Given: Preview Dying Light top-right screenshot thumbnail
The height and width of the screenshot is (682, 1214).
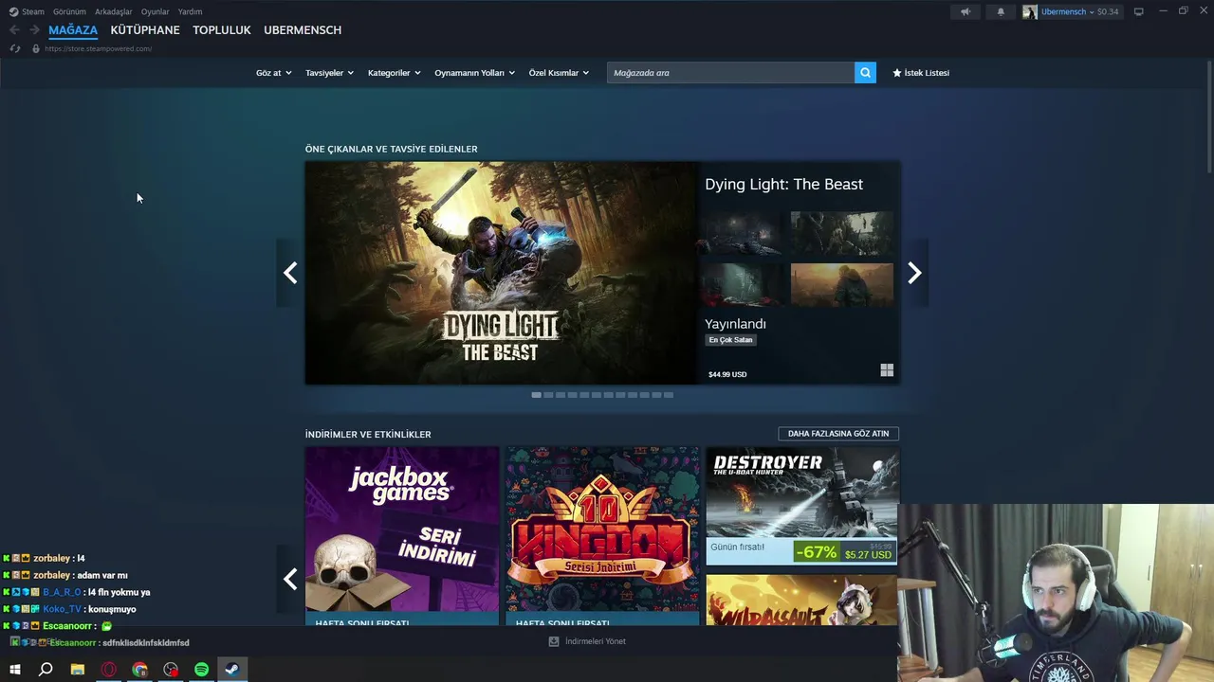Looking at the screenshot, I should click(842, 233).
